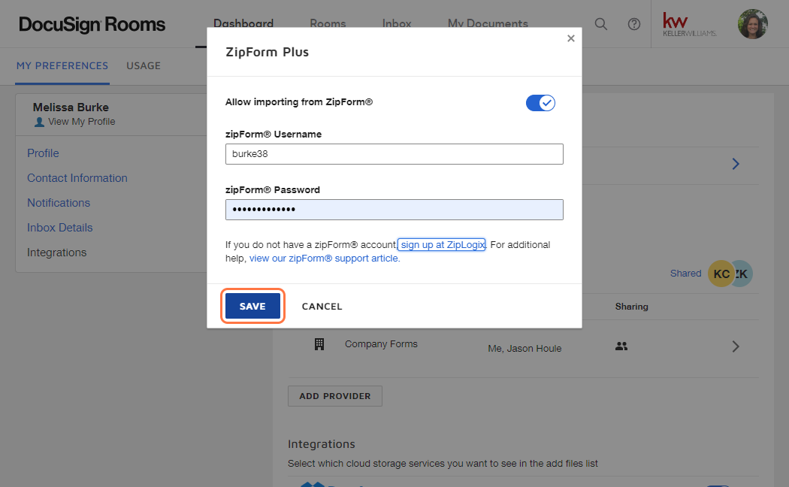Open Contact Information section
The width and height of the screenshot is (789, 487).
(x=77, y=178)
